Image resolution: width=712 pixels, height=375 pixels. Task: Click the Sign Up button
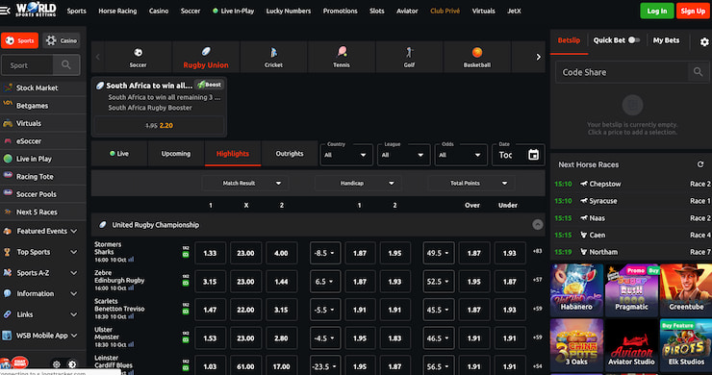click(693, 11)
